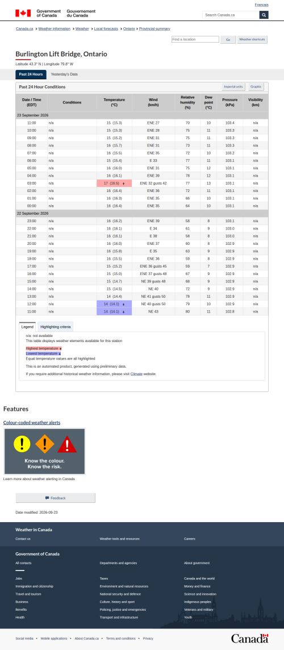284x650 pixels.
Task: Open Taxes footer link
Action: tap(103, 578)
